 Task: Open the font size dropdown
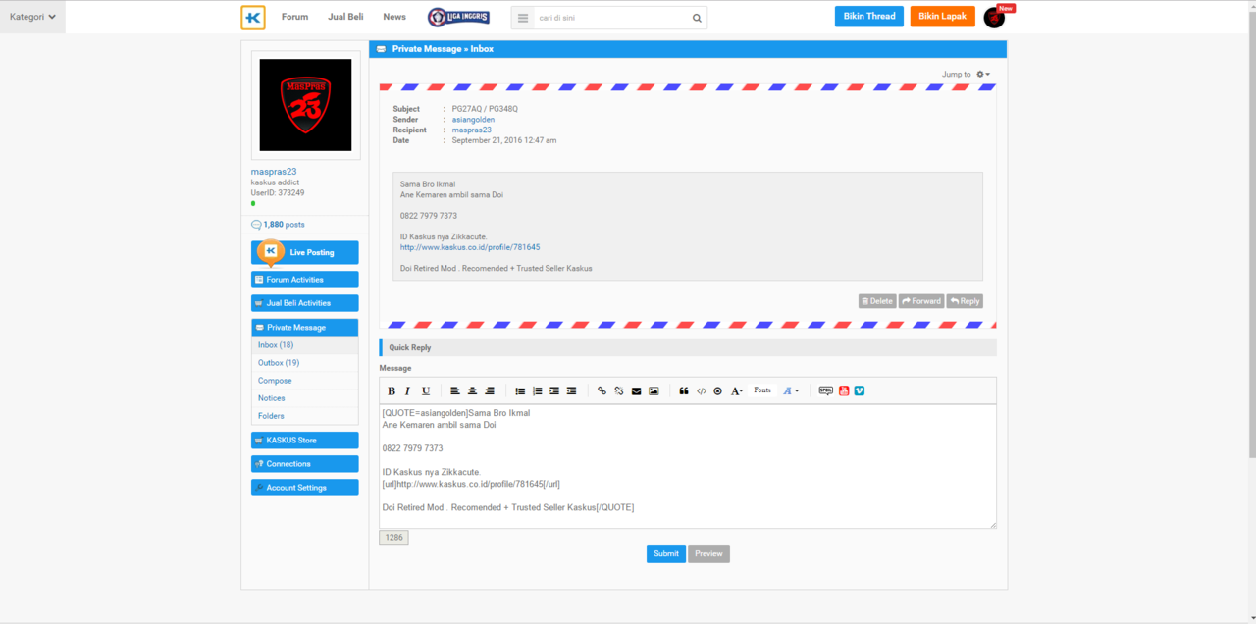(737, 390)
